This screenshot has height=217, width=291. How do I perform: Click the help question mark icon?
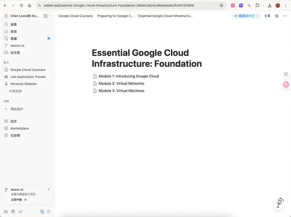(x=49, y=211)
